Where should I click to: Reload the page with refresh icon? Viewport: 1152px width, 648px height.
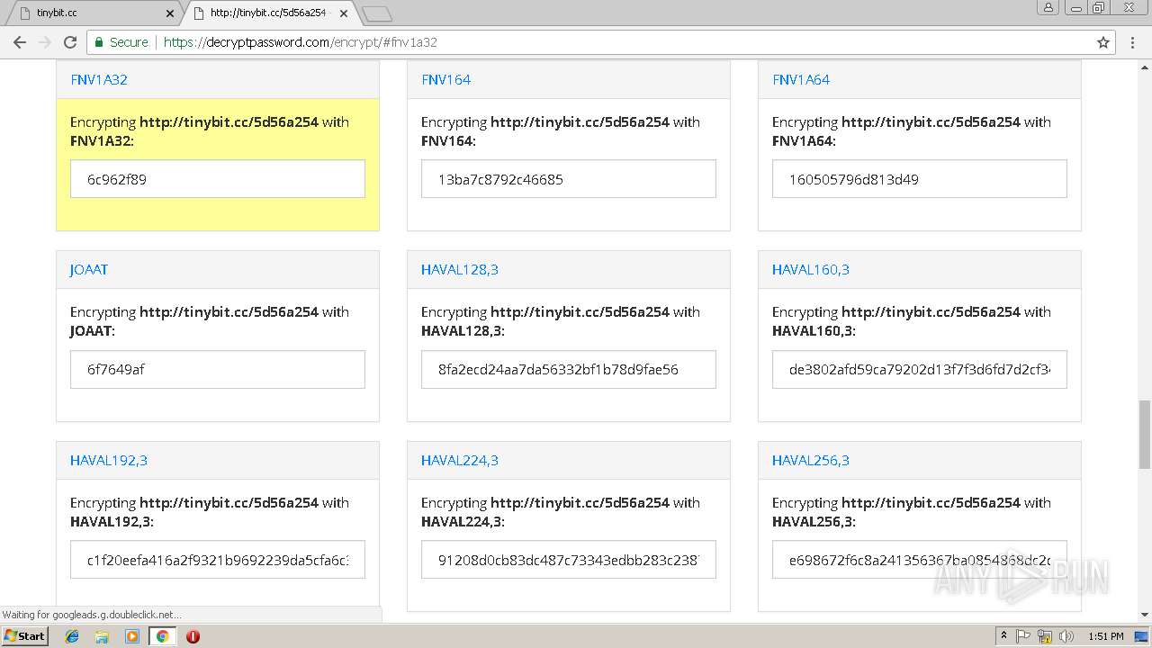[70, 42]
